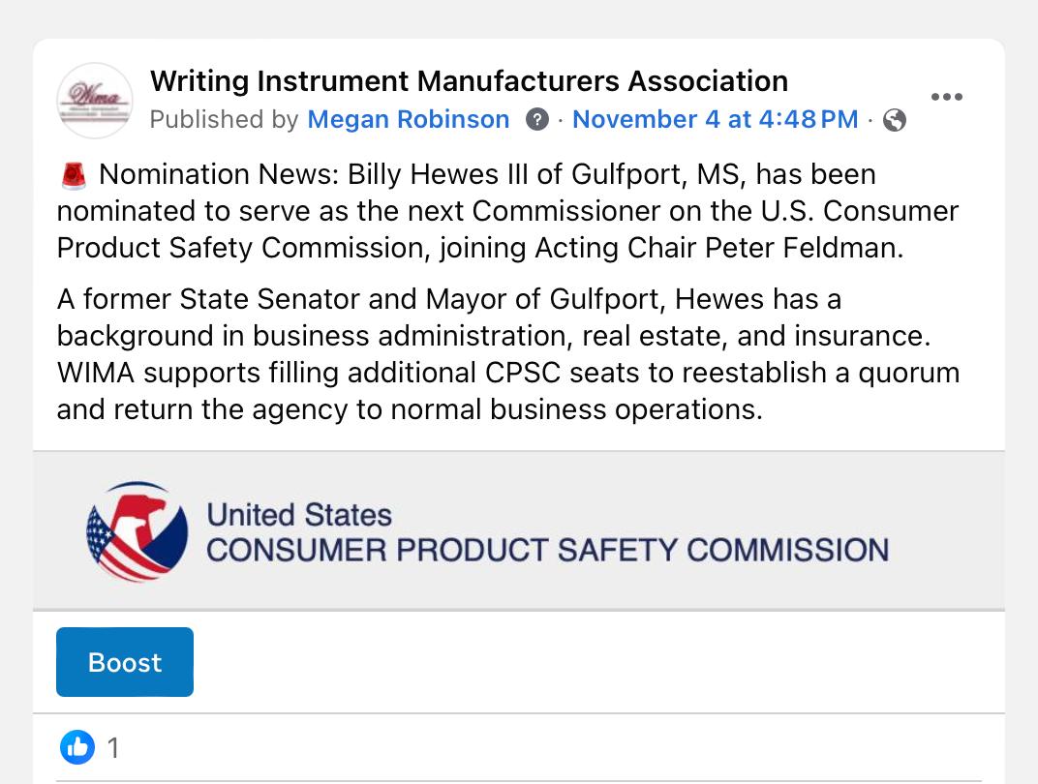Click the WIMA page profile picture
The width and height of the screenshot is (1038, 784).
tap(95, 100)
